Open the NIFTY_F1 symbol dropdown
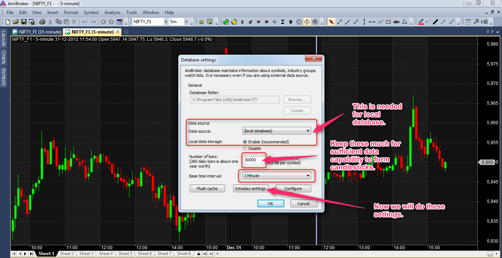This screenshot has width=502, height=258. click(x=165, y=22)
